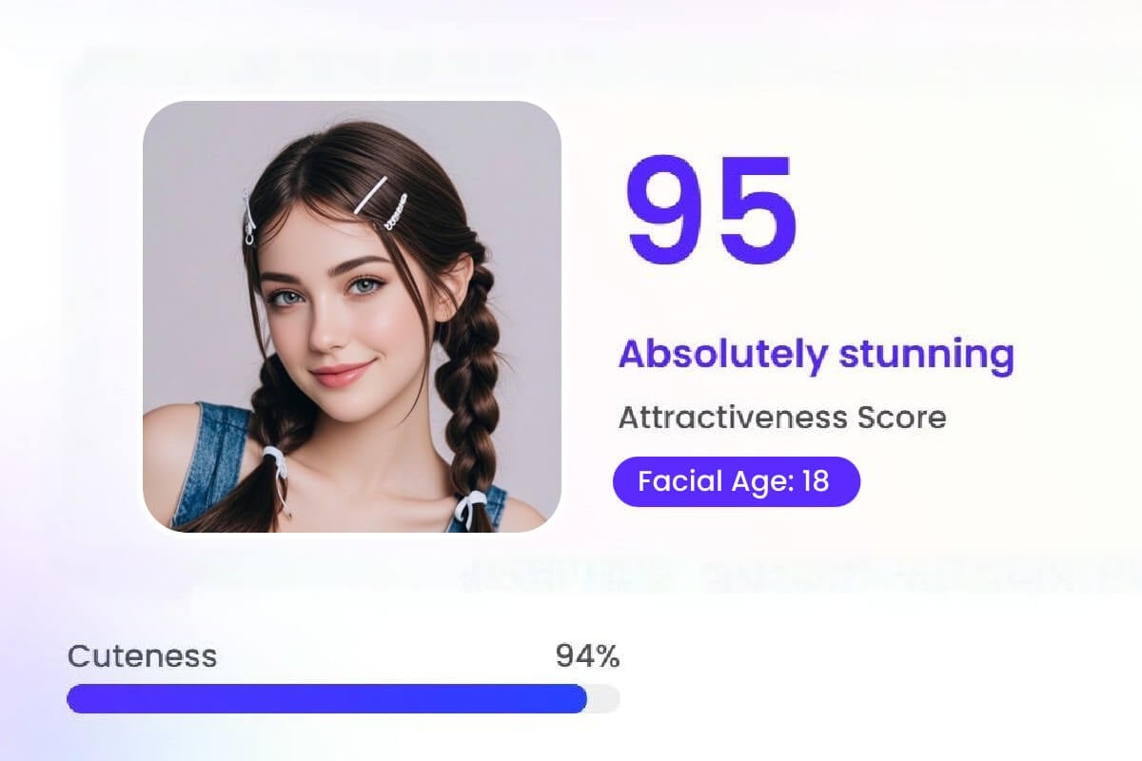The width and height of the screenshot is (1142, 761).
Task: Click the word "Absolutely" in the rating
Action: pyautogui.click(x=722, y=355)
